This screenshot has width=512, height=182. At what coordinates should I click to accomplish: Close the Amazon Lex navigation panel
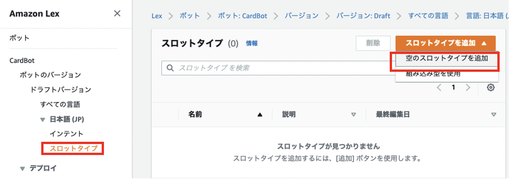tap(117, 14)
